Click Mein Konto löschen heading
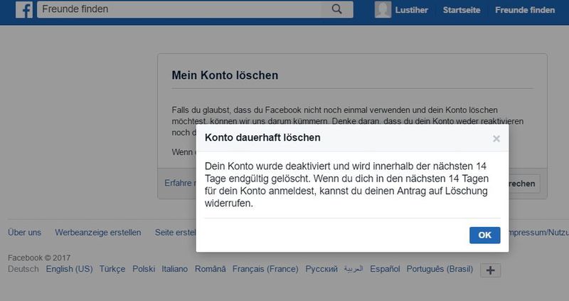The image size is (569, 301). [x=225, y=75]
